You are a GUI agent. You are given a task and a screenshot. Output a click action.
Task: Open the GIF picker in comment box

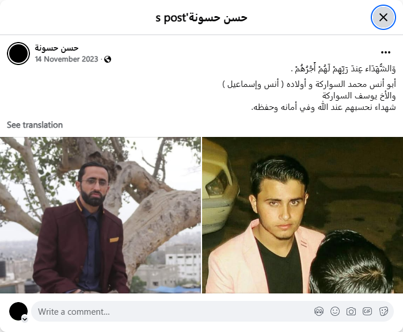[x=367, y=311]
